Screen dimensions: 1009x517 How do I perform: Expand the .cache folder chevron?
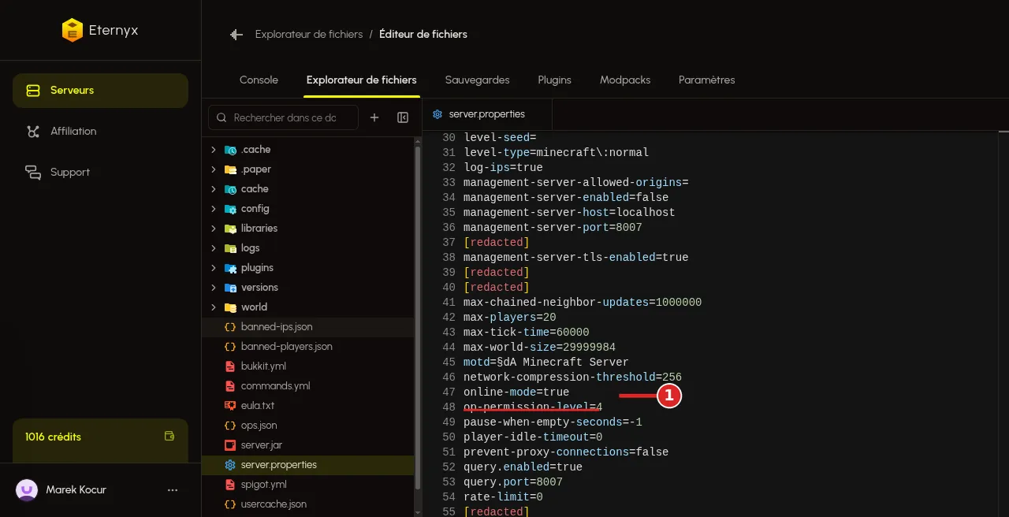[x=213, y=150]
